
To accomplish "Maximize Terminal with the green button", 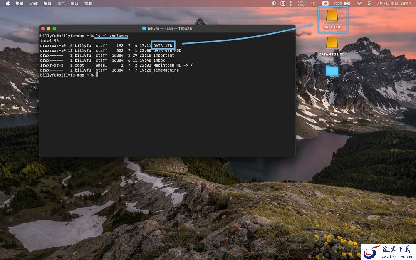I will 54,29.
